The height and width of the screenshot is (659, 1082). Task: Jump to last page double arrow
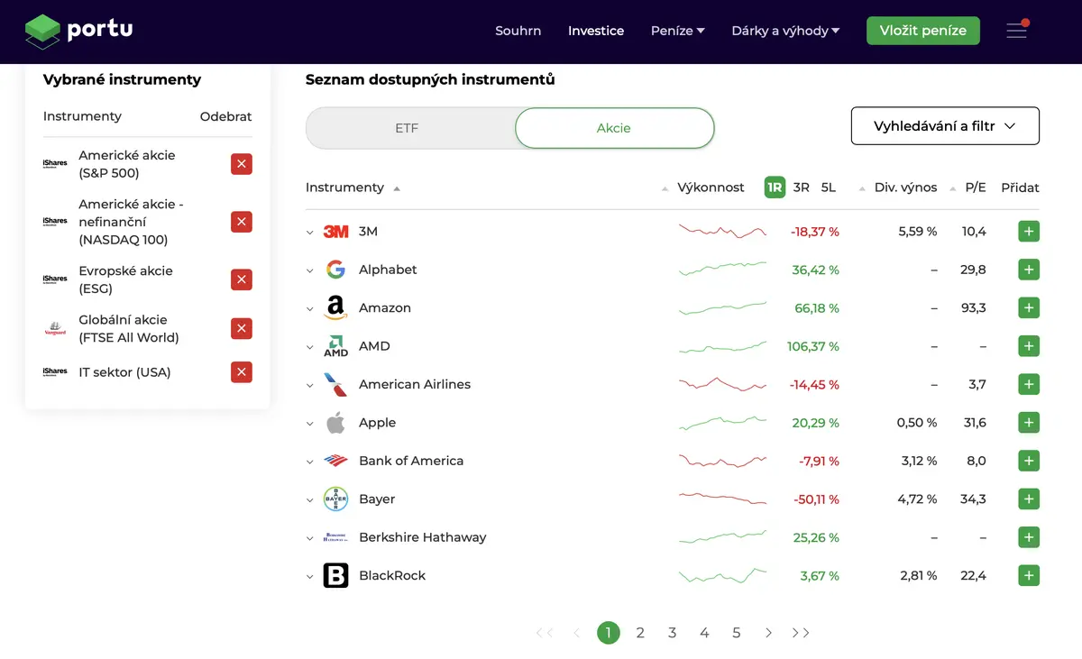[x=801, y=633]
